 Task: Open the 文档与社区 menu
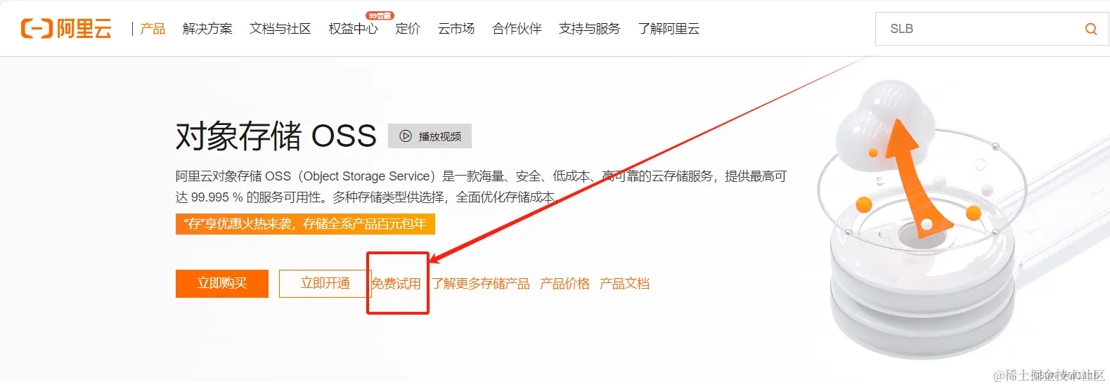click(280, 29)
